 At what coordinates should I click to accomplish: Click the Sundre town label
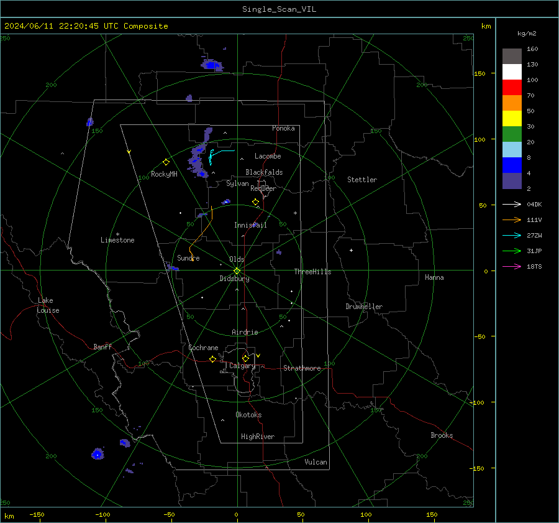(x=188, y=258)
